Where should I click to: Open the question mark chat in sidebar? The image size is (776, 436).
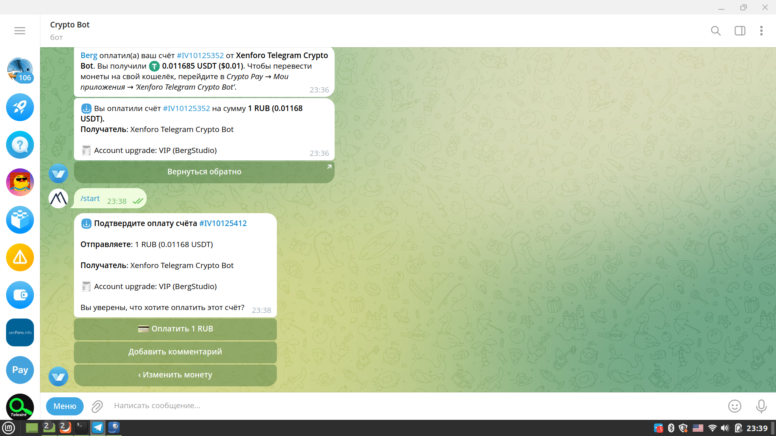click(x=20, y=145)
